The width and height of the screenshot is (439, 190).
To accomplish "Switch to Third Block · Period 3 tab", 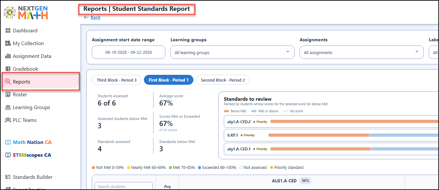I will (117, 80).
